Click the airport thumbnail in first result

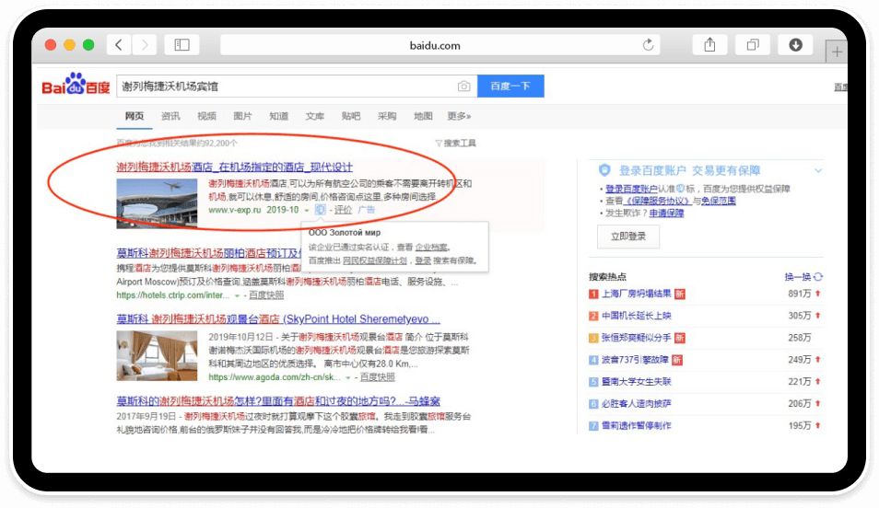point(157,203)
